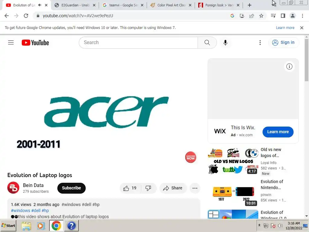Open Bein Data channel name link
The width and height of the screenshot is (309, 232).
click(33, 185)
